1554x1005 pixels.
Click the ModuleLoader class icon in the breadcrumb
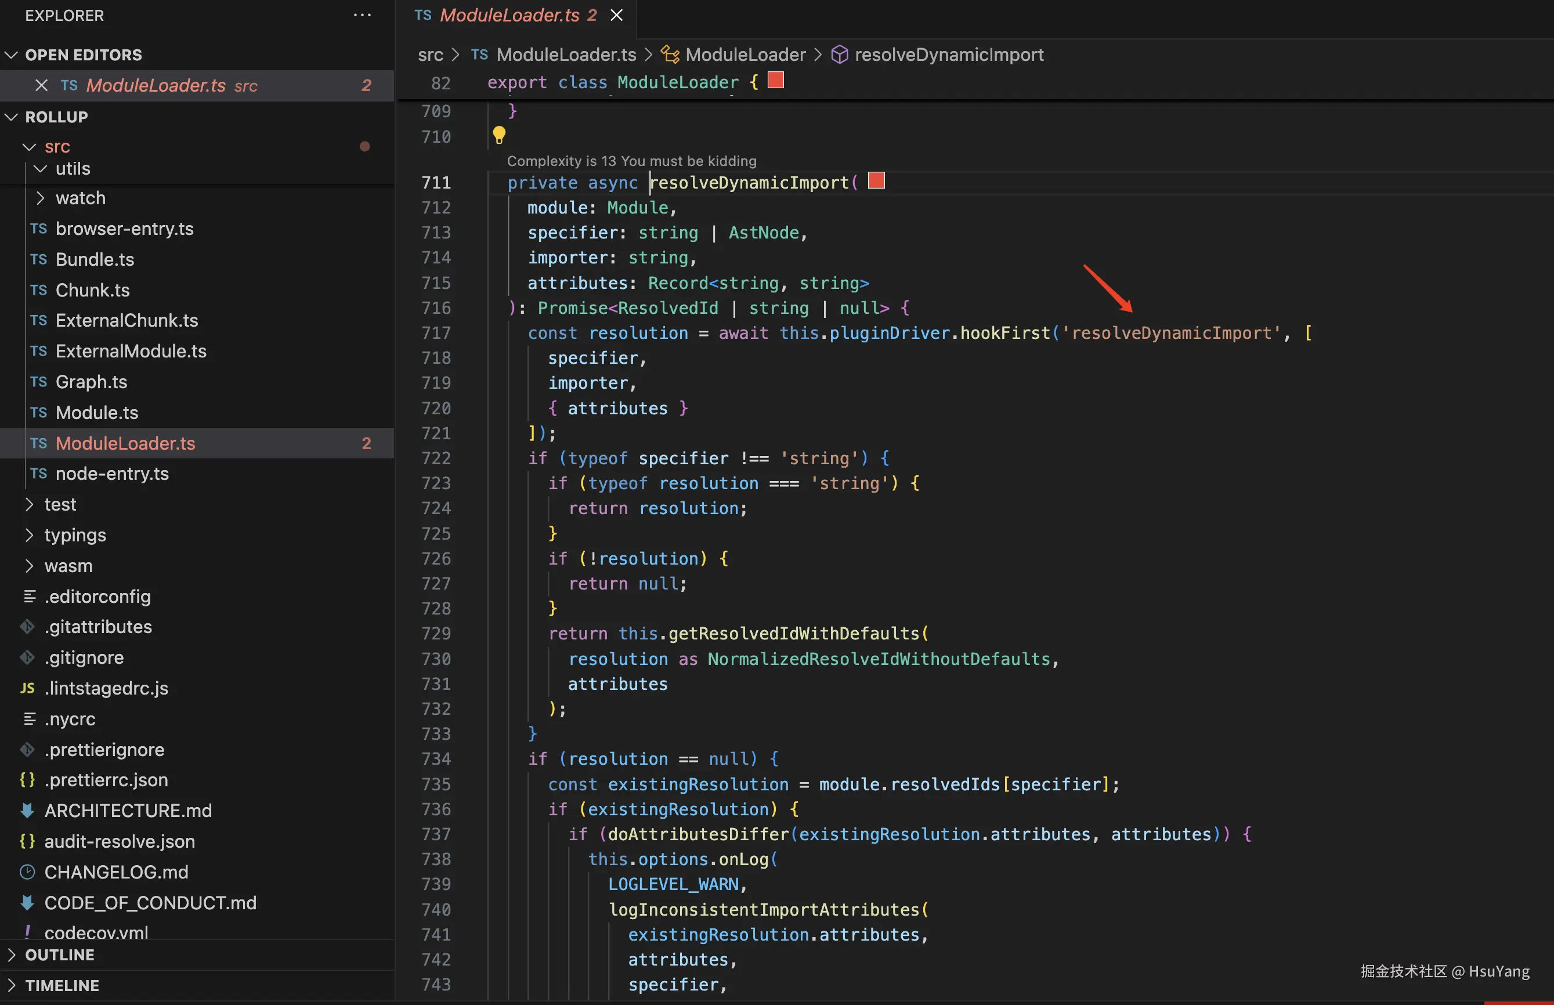pos(670,55)
